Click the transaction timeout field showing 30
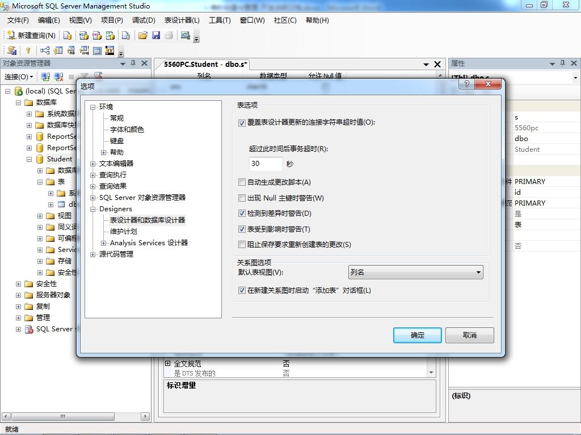Image resolution: width=581 pixels, height=435 pixels. coord(266,164)
